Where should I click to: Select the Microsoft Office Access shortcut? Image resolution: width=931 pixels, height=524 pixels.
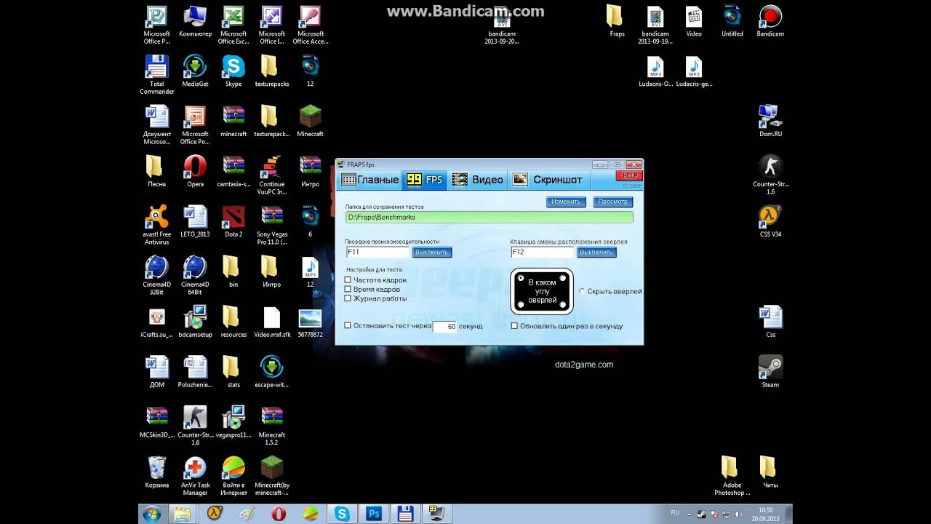[311, 25]
